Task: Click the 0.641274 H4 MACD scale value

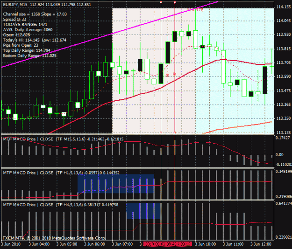Action: [x=284, y=204]
